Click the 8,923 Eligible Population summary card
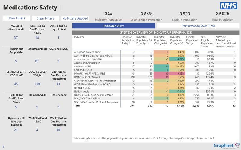241x150 pixels. 185,17
